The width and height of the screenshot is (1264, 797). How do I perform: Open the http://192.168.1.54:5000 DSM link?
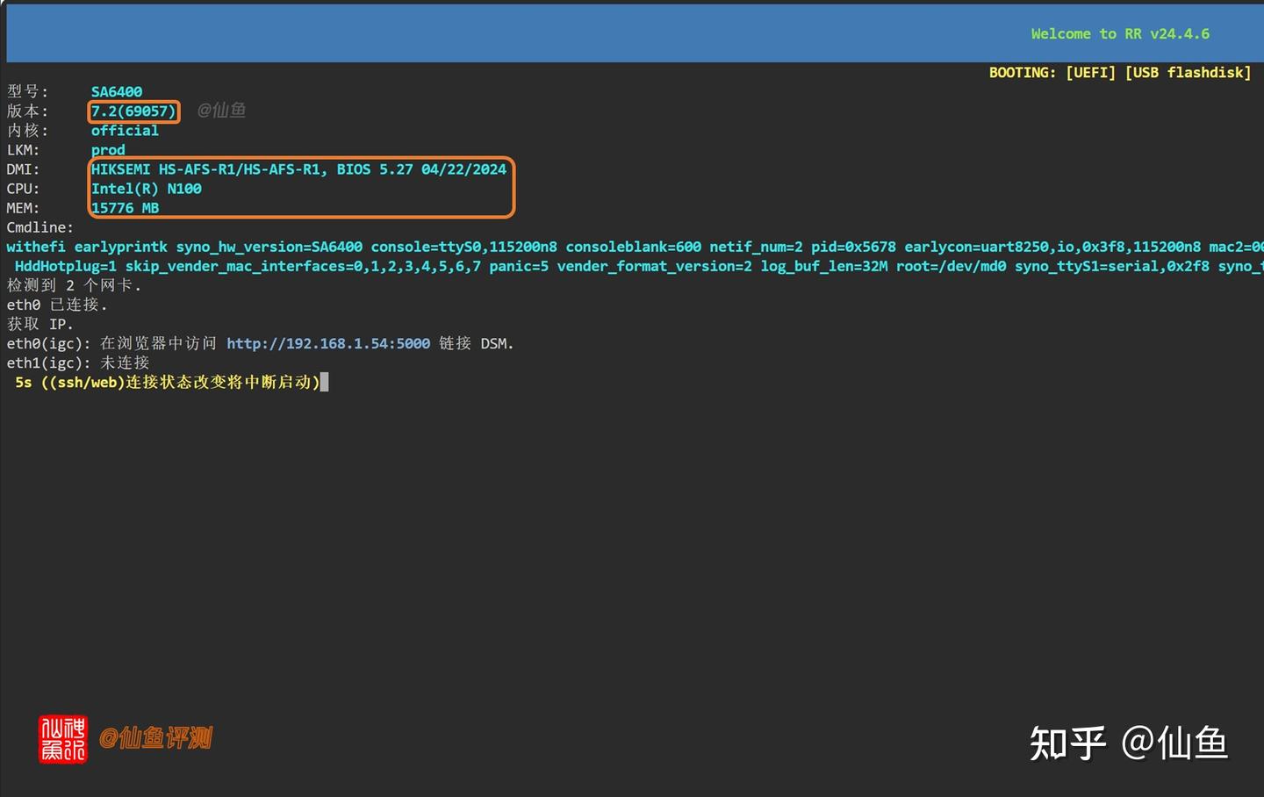(x=328, y=343)
